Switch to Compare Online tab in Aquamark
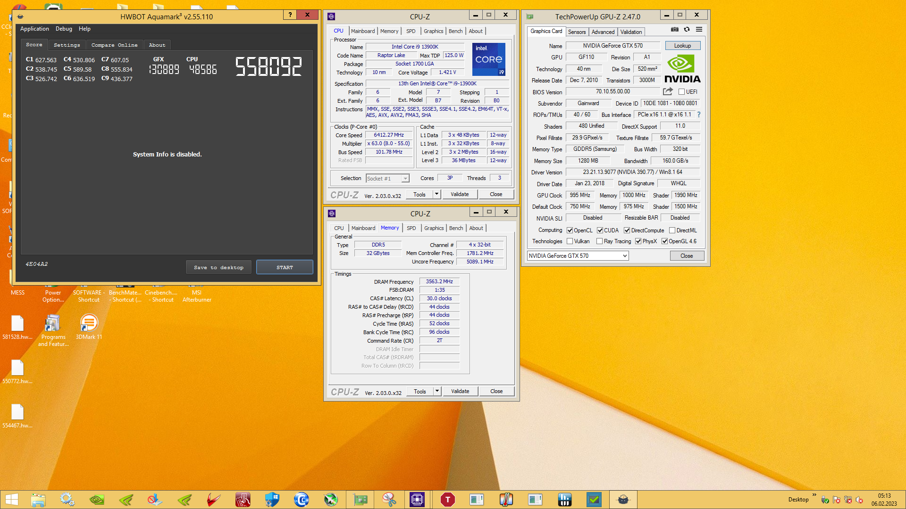 (x=115, y=45)
